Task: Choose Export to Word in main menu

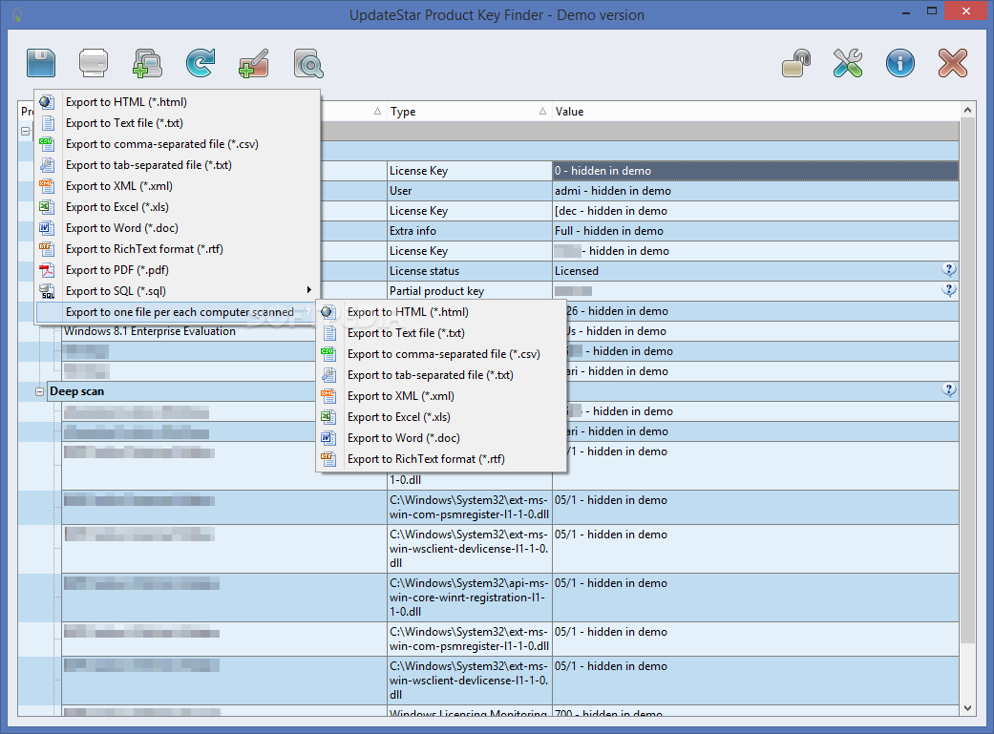Action: (177, 227)
